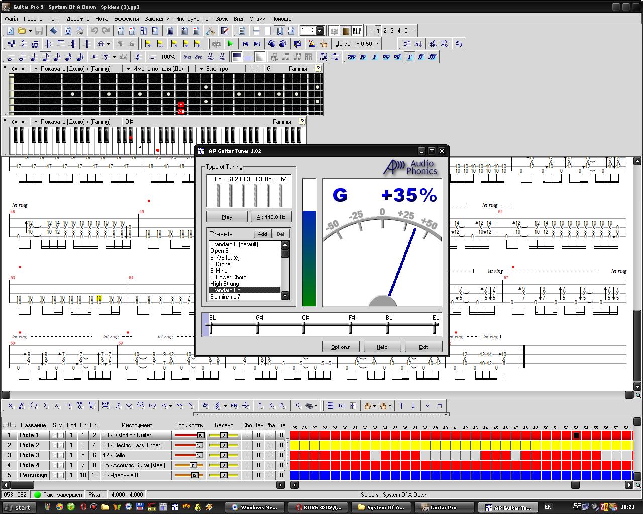
Task: Start playback with the green Play button
Action: point(230,44)
